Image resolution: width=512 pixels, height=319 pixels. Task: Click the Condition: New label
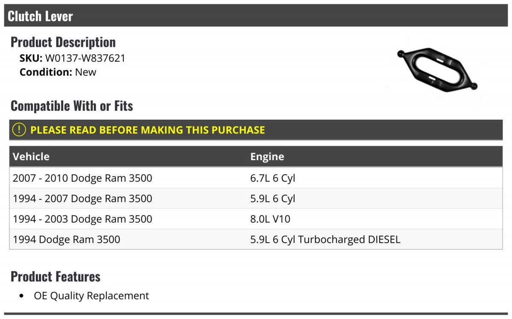(x=58, y=72)
